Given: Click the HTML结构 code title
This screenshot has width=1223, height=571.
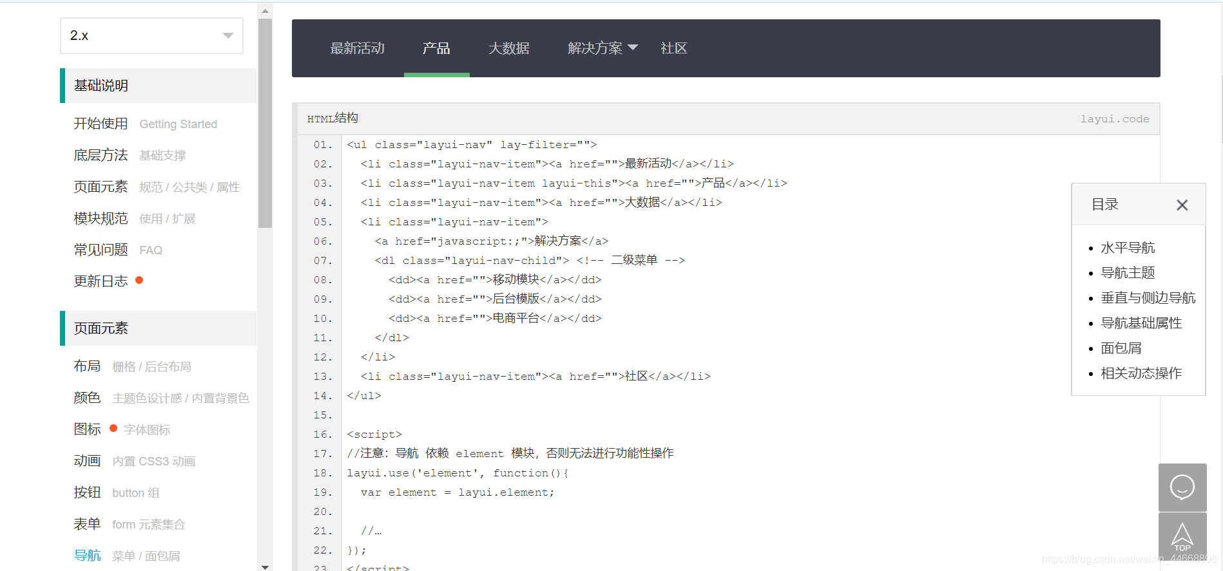Looking at the screenshot, I should coord(332,118).
